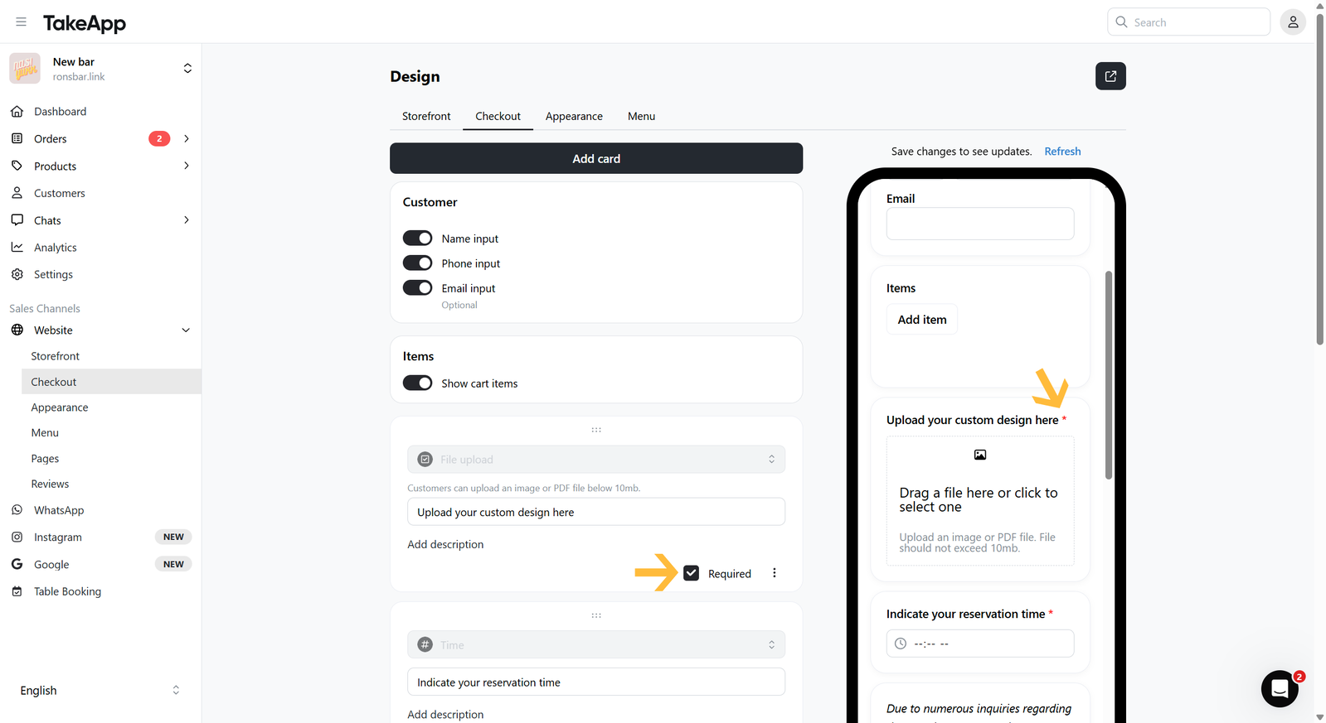The height and width of the screenshot is (723, 1326).
Task: Switch to the Storefront design tab
Action: click(426, 116)
